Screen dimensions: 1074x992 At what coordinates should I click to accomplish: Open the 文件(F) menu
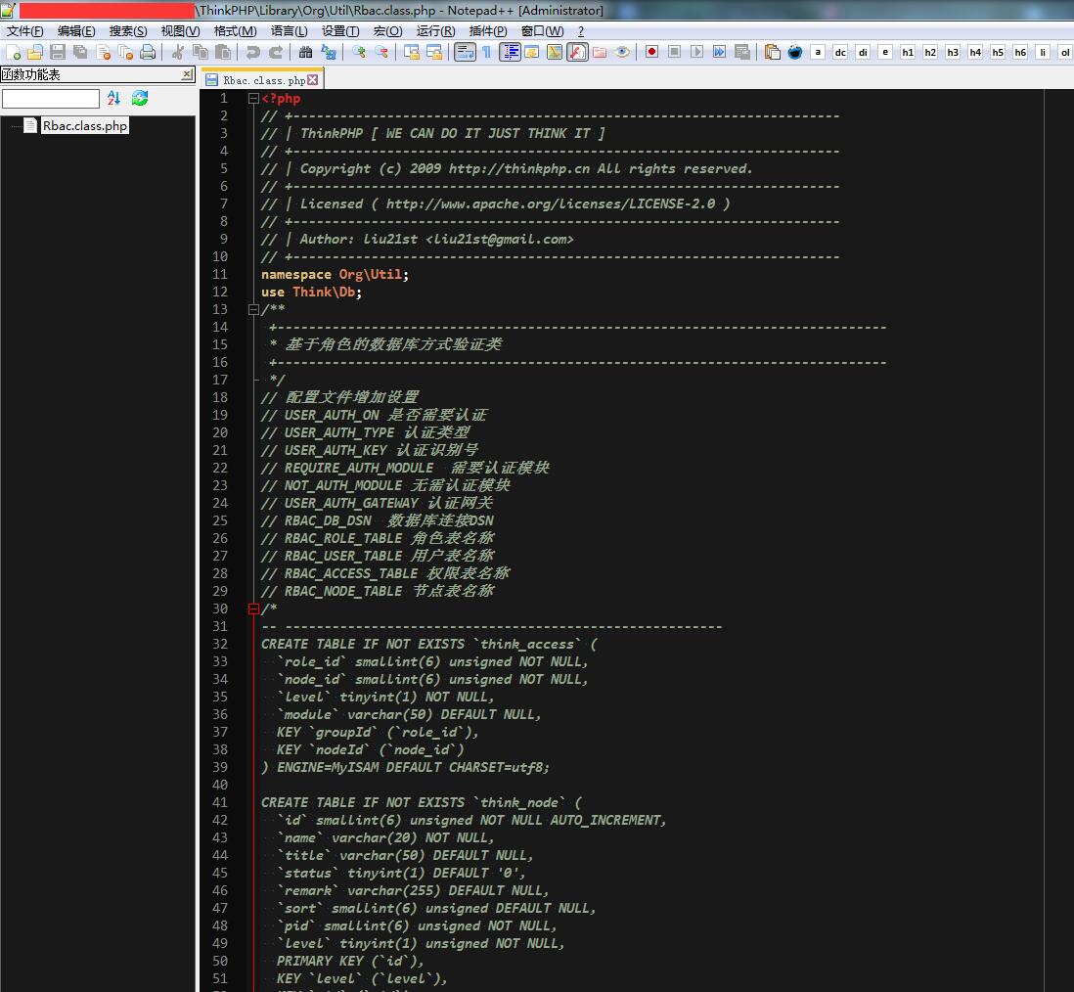click(x=25, y=31)
